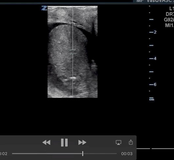Viewport: 174px width, 160px height.
Task: Click the 2 cm depth scale mark
Action: 153,32
